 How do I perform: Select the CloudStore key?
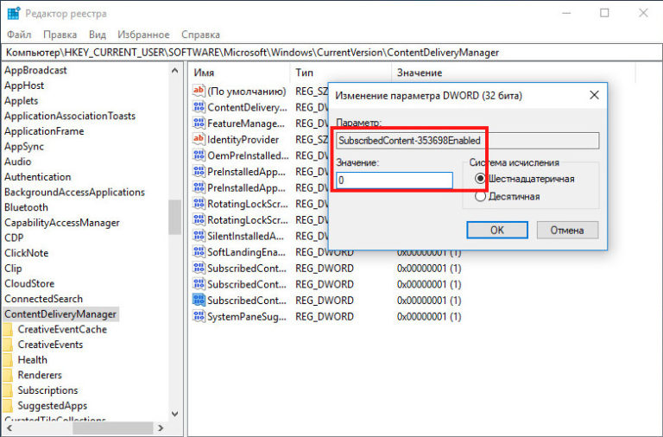click(29, 283)
